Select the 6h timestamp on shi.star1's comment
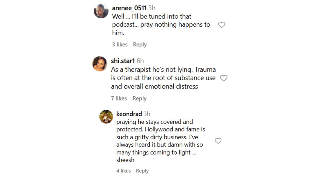This screenshot has width=320, height=180. click(140, 61)
